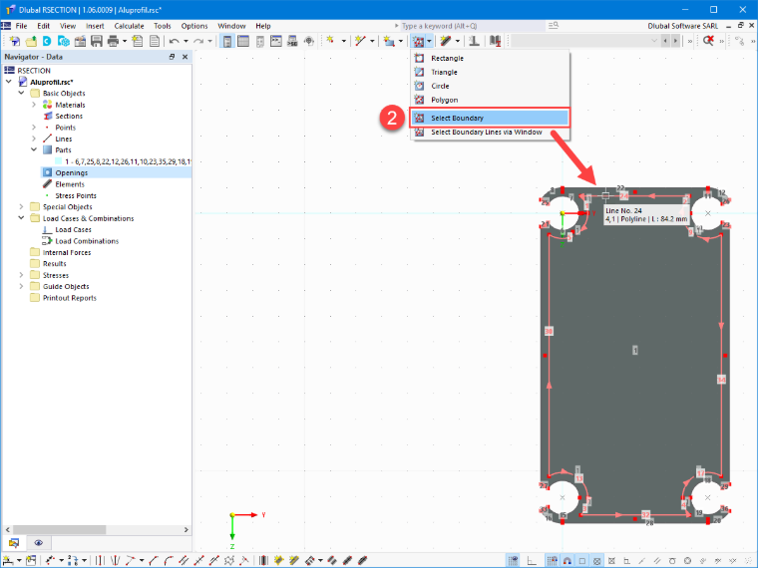Click the new part tool icon
This screenshot has height=568, width=758.
(x=389, y=41)
